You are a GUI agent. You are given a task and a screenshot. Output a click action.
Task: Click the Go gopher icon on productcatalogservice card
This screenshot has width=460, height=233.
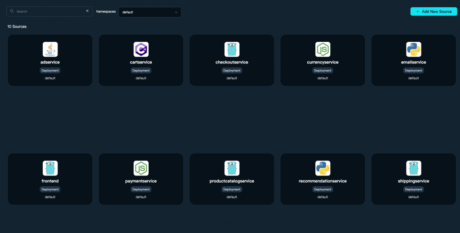232,168
